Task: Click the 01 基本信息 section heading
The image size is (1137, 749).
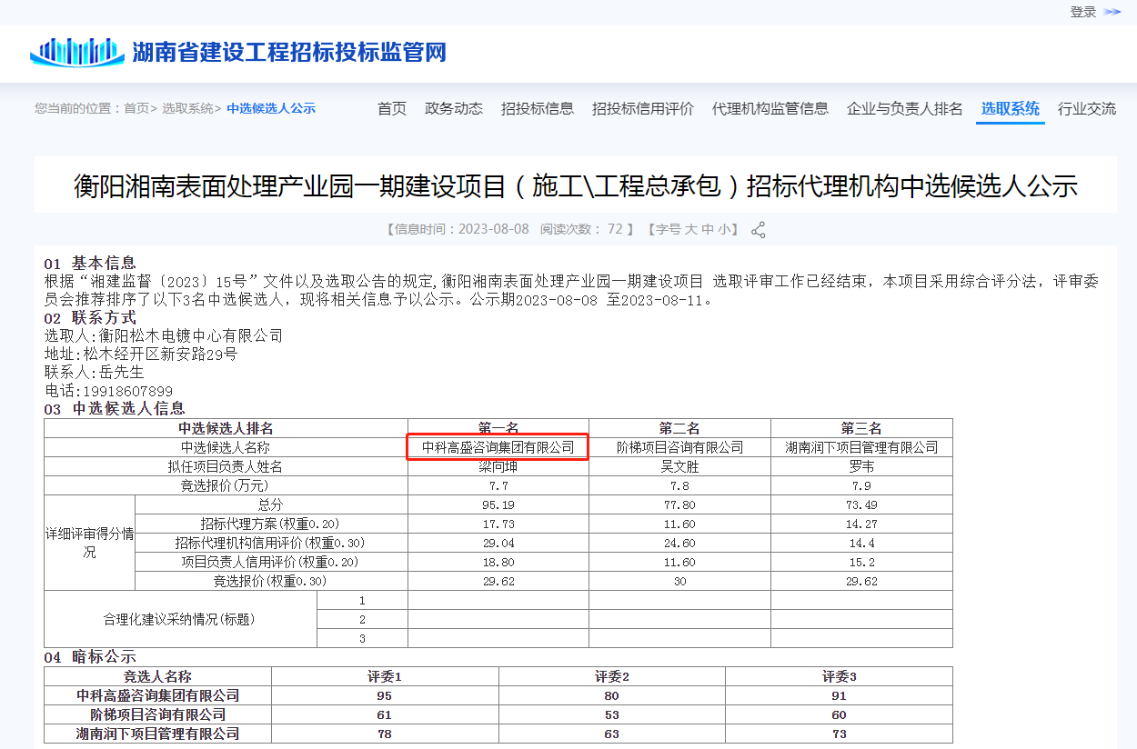Action: click(90, 264)
